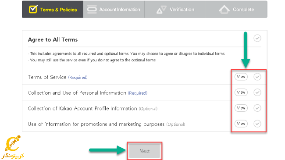Check the Terms of Service agreement circle

point(257,77)
